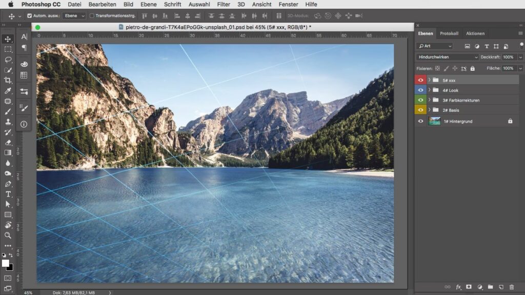This screenshot has height=295, width=525.
Task: Select the Crop tool
Action: pyautogui.click(x=8, y=81)
